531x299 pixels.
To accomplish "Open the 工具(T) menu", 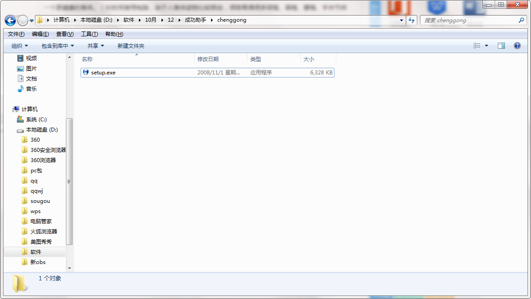I will point(89,34).
